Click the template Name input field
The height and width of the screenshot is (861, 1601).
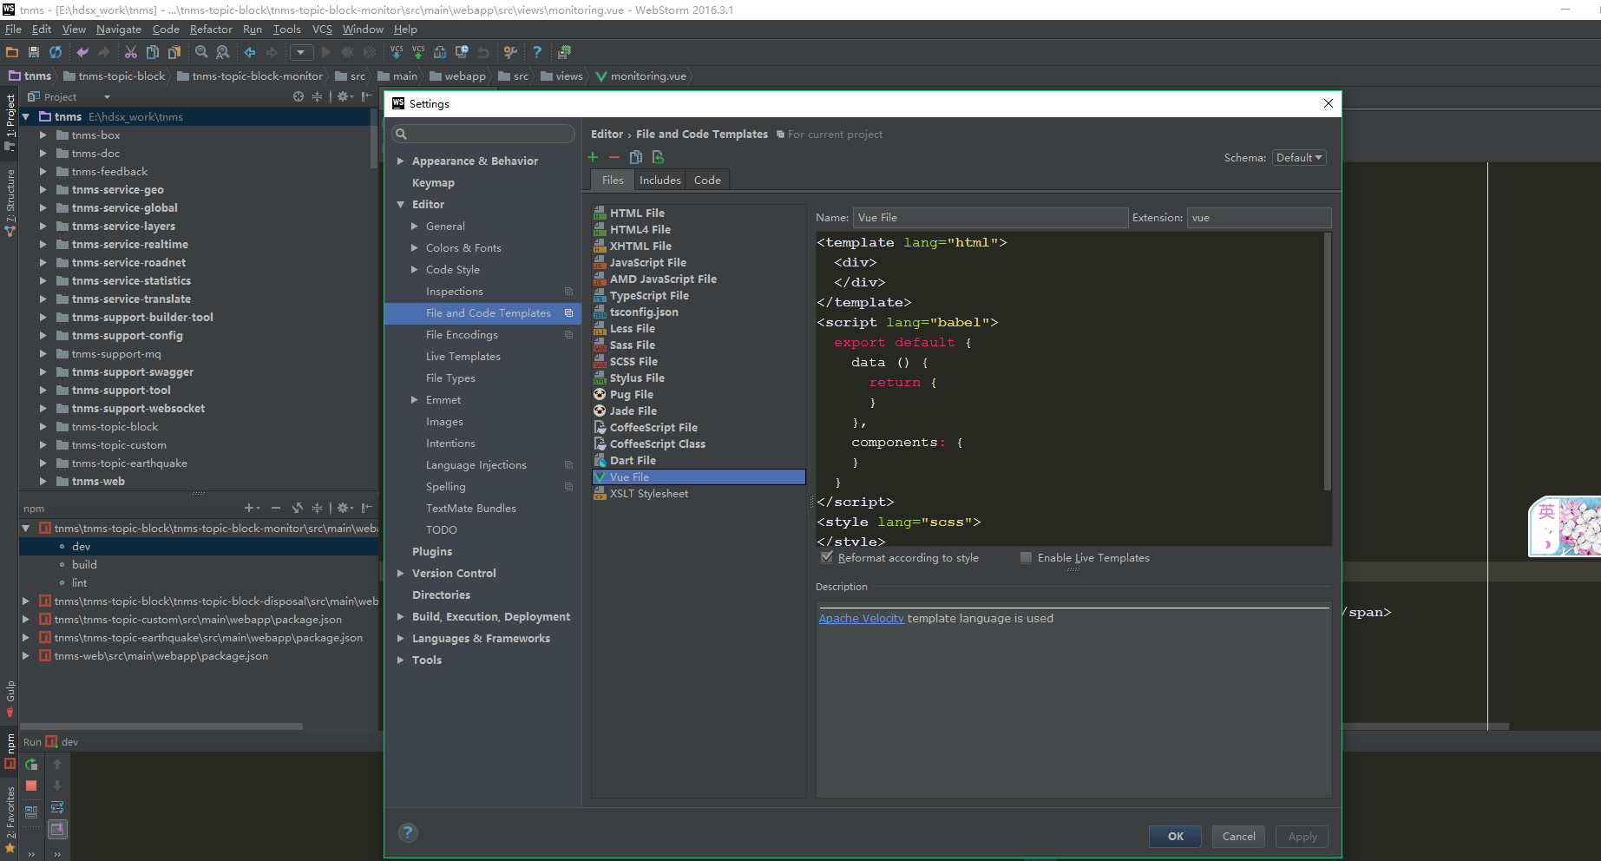(x=990, y=218)
